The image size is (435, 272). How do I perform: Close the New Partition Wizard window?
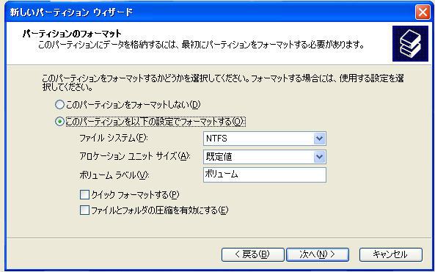[x=423, y=12]
